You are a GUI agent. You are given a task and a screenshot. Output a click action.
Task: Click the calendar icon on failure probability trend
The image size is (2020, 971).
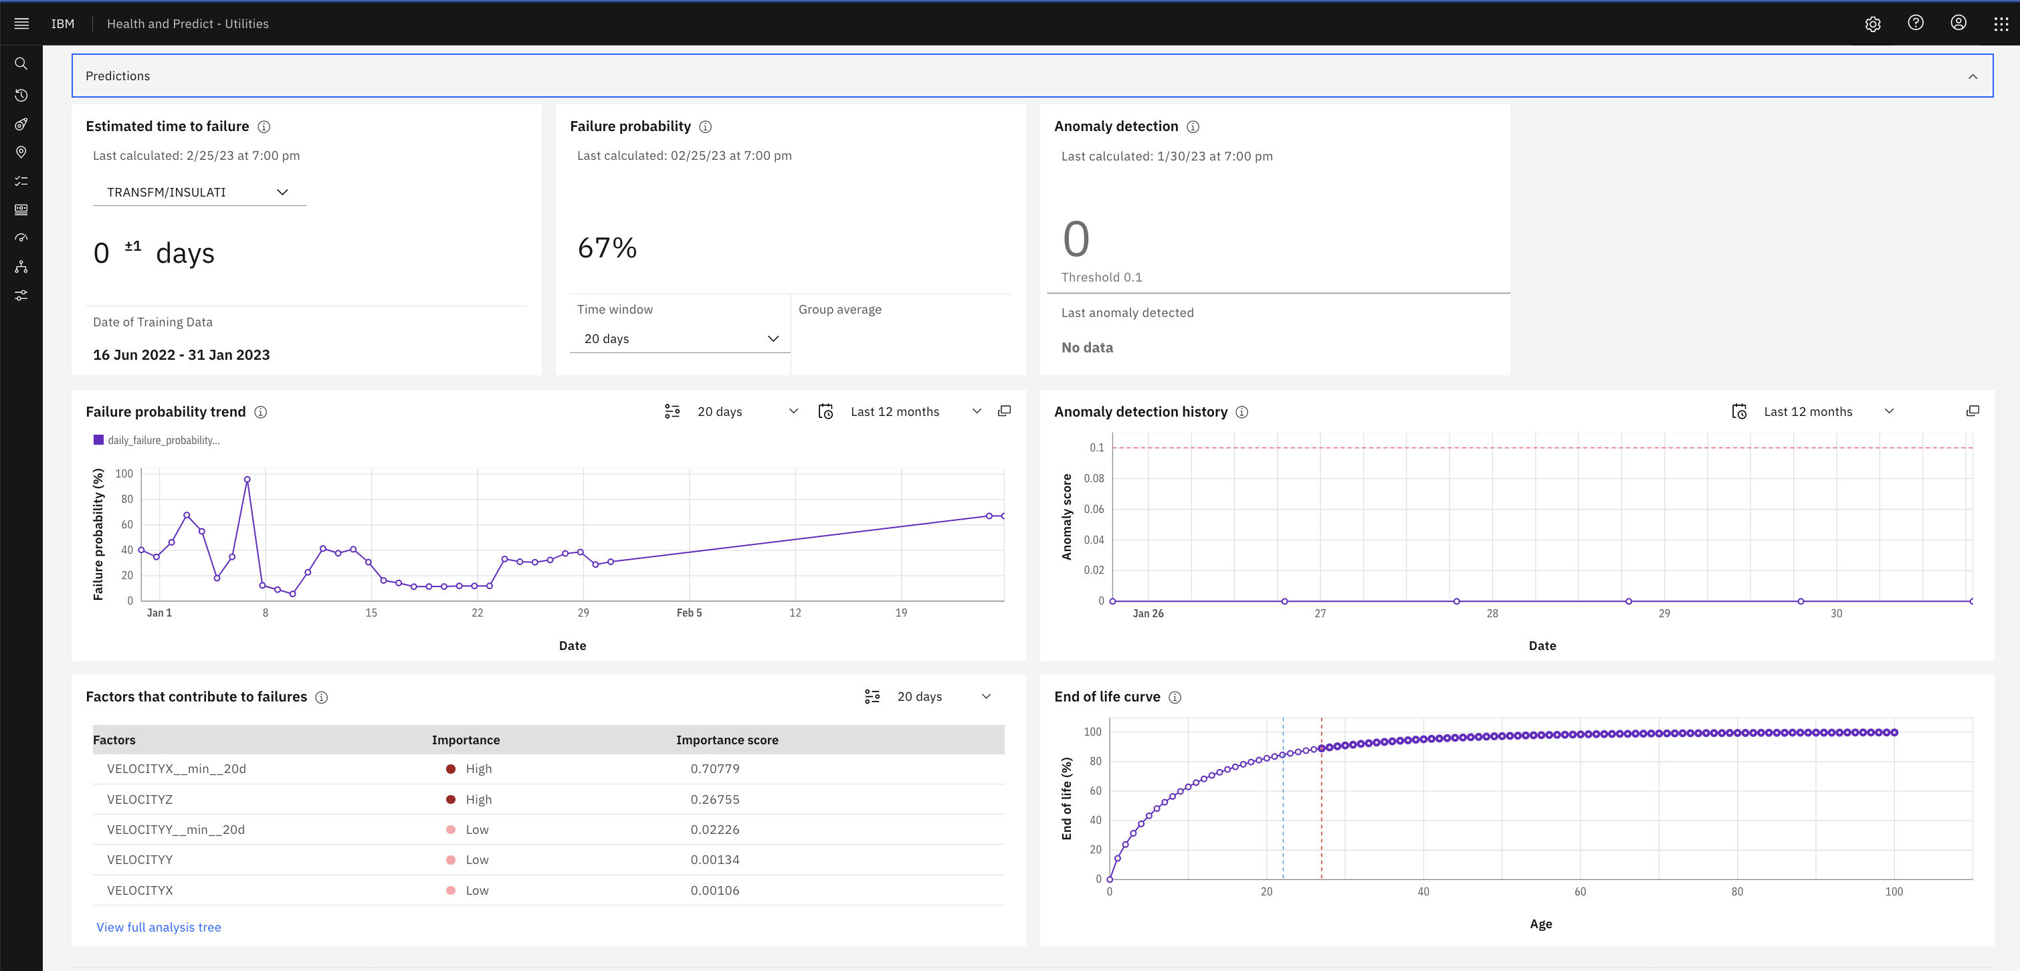coord(827,411)
